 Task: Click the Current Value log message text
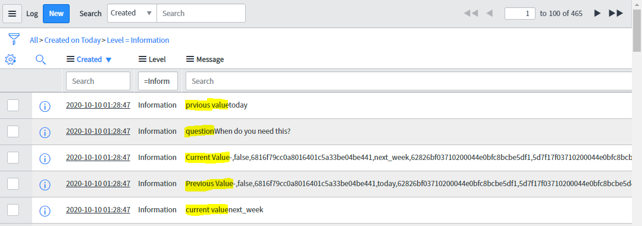click(409, 158)
